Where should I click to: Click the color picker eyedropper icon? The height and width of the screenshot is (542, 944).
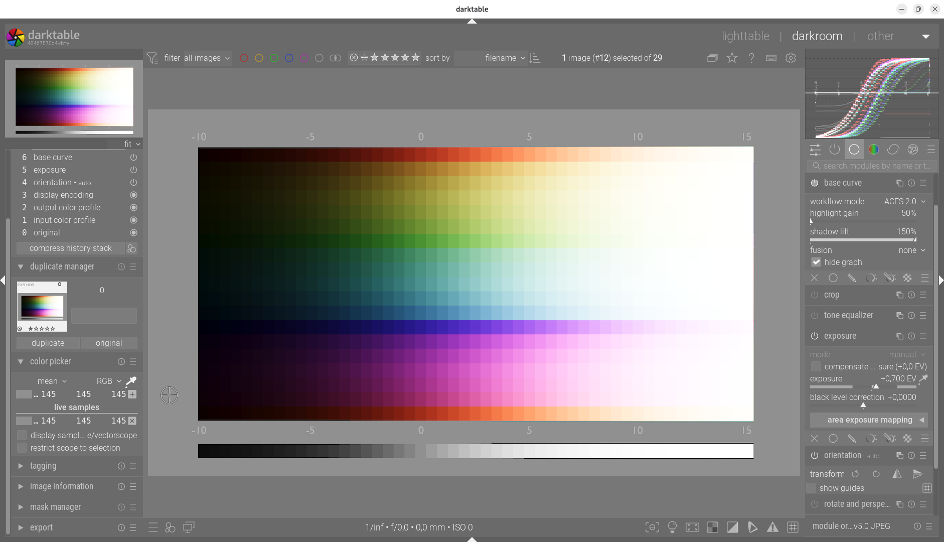click(x=131, y=381)
